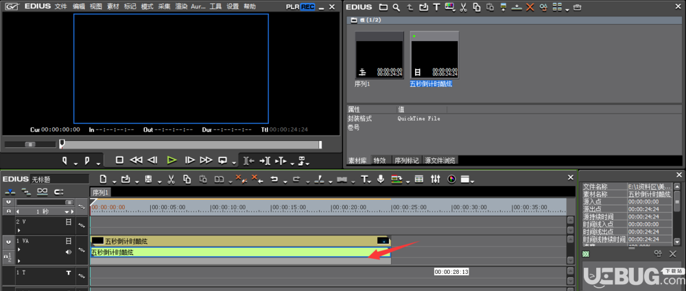Toggle the PLR/REC player mode

point(300,7)
